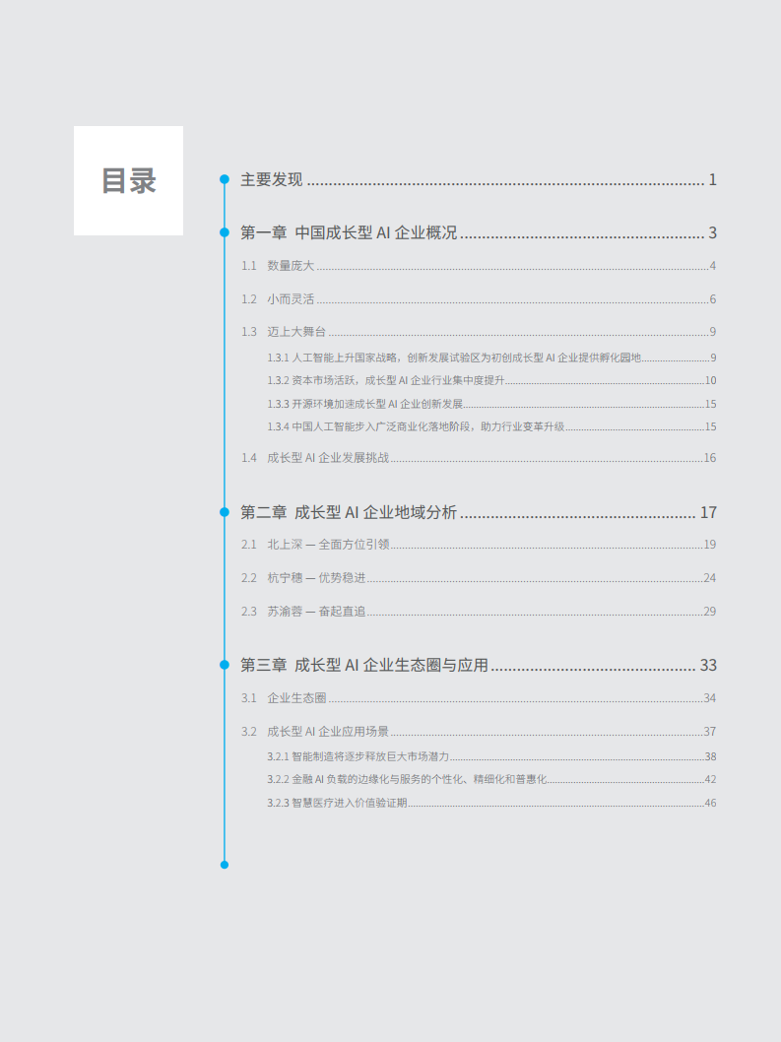Click the 目录 title box
Screen dimensions: 781x1042
(x=128, y=181)
